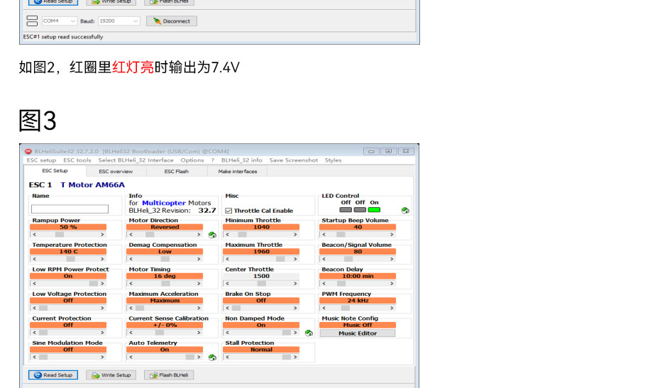
Task: Click the T Motor AM66A ESC title
Action: pos(93,184)
